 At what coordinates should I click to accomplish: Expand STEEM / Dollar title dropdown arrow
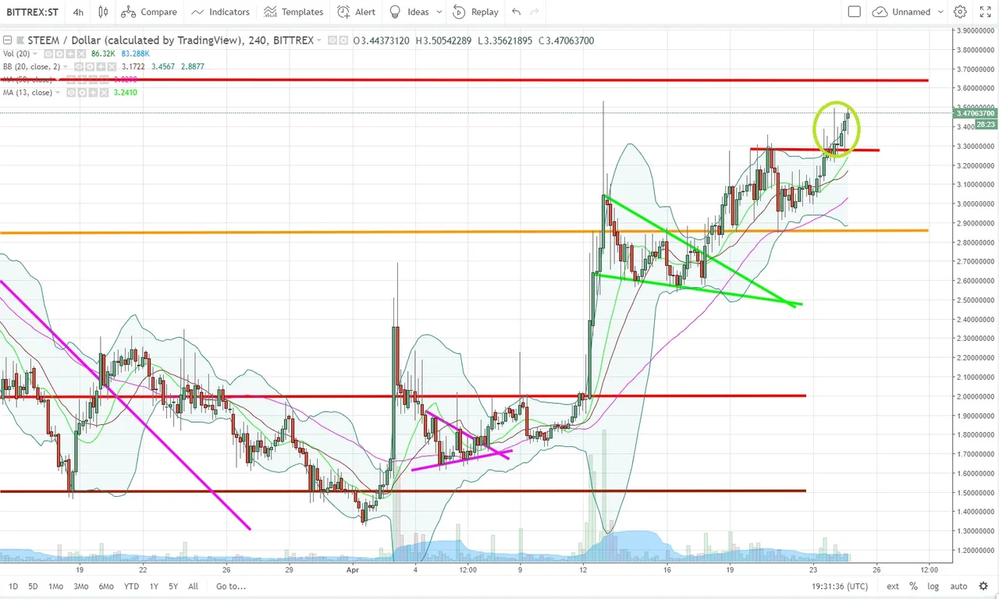[x=318, y=40]
